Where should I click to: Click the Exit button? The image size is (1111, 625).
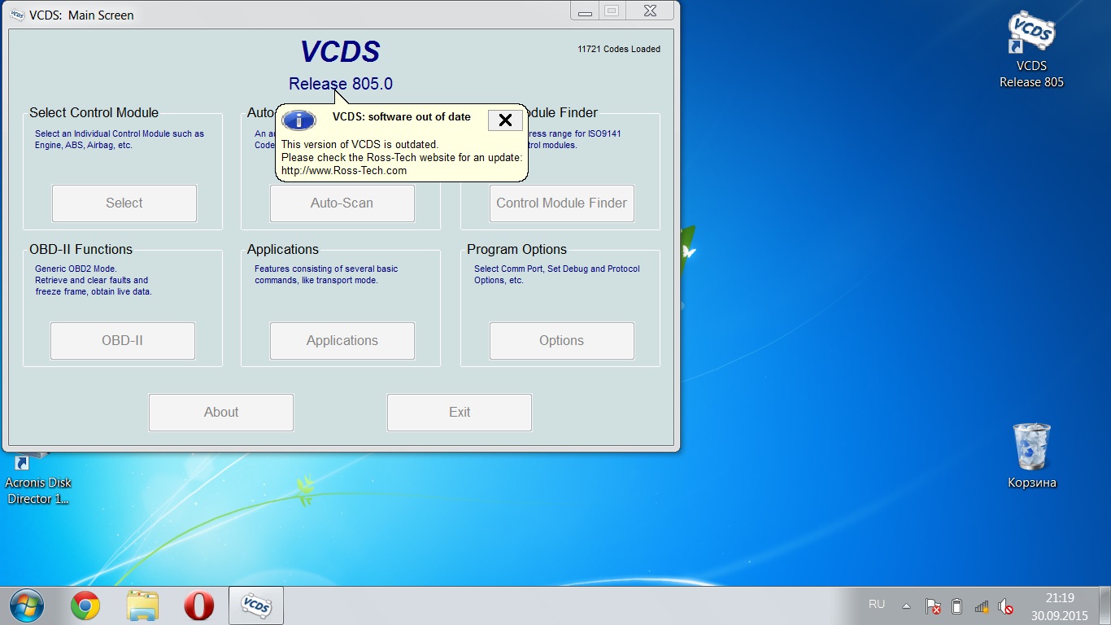click(460, 413)
